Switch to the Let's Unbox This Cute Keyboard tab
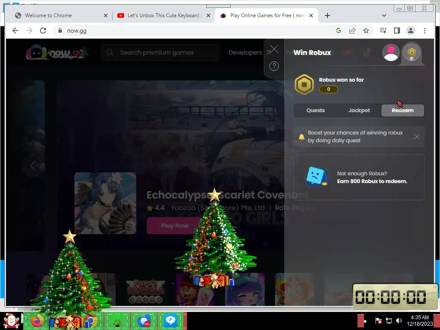Viewport: 440px width, 330px height. coord(163,15)
